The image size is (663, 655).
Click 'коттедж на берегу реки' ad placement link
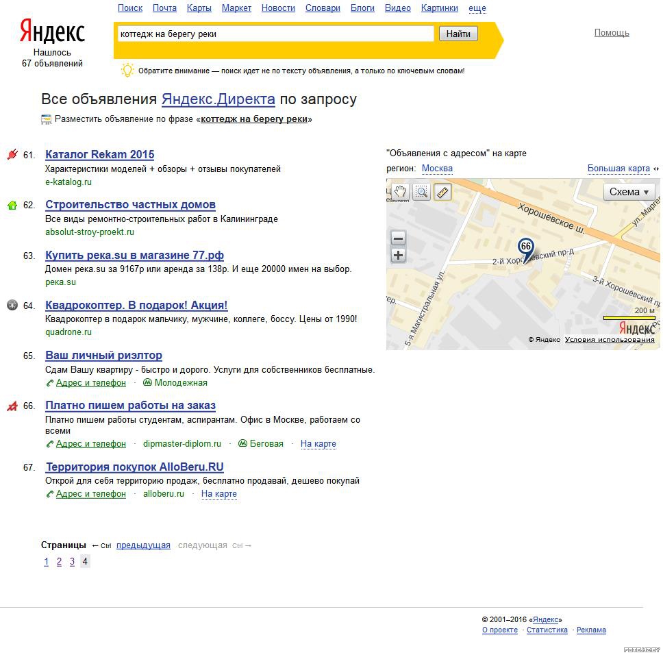[254, 119]
